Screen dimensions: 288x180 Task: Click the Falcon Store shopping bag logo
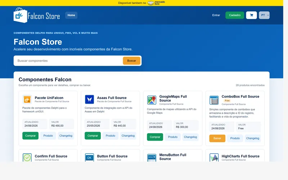tap(21, 15)
